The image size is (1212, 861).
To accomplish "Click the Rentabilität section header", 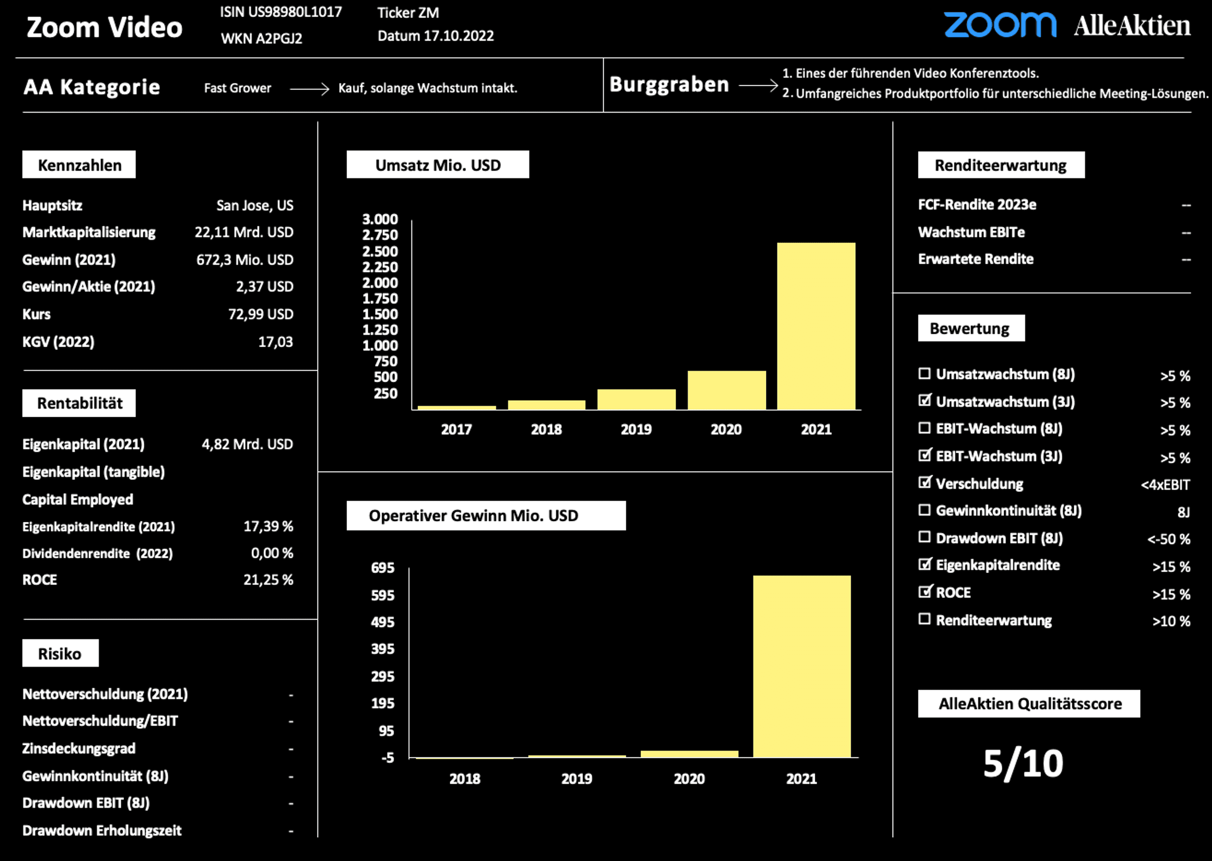I will [x=79, y=403].
